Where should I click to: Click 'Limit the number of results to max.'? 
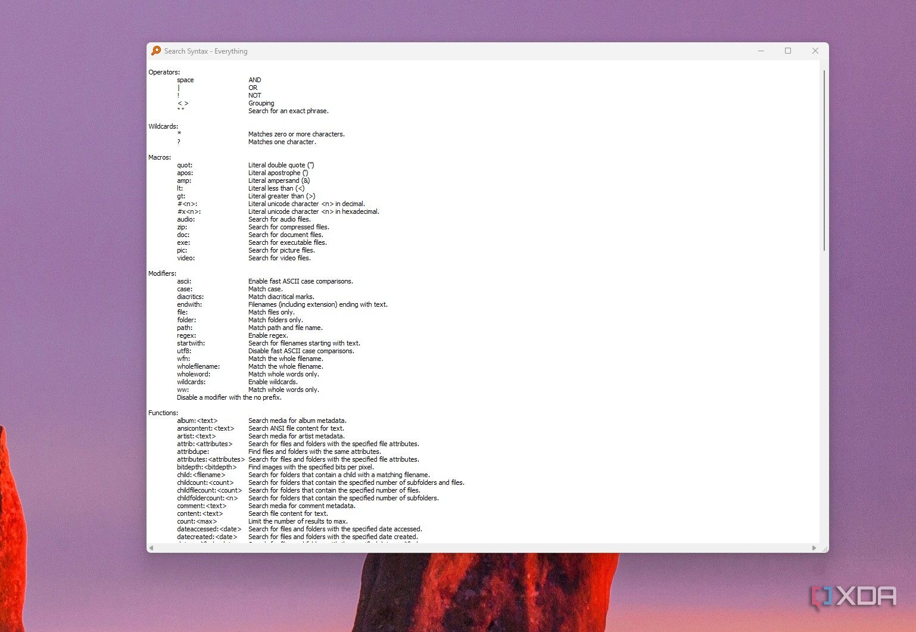pos(298,521)
